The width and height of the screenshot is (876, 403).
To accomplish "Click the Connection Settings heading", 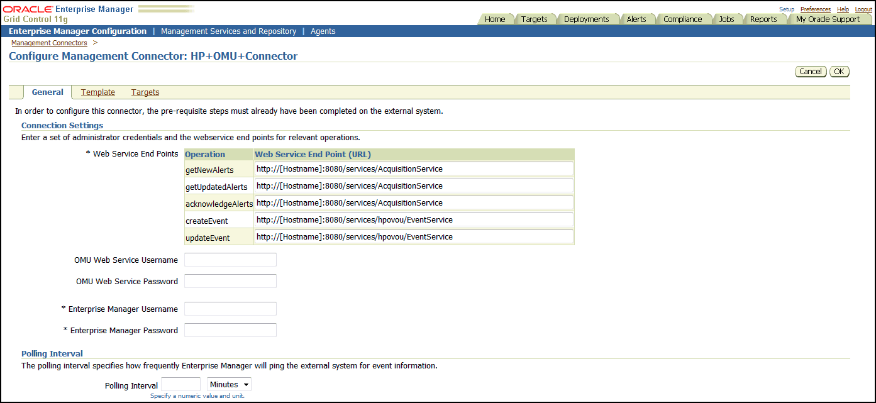I will [62, 125].
